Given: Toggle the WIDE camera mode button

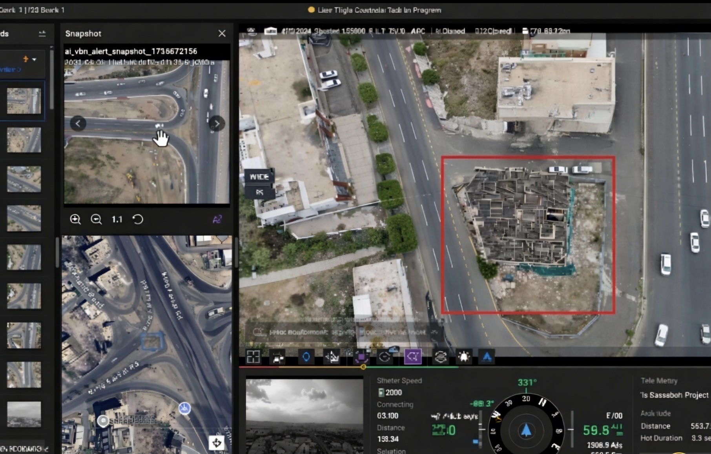Looking at the screenshot, I should pyautogui.click(x=259, y=177).
